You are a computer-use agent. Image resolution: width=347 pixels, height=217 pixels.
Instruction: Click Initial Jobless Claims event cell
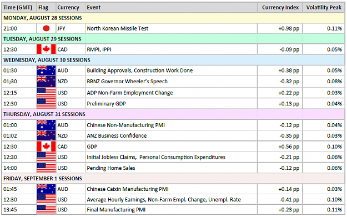[x=171, y=157]
